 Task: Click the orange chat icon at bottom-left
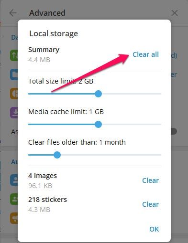[x=14, y=218]
